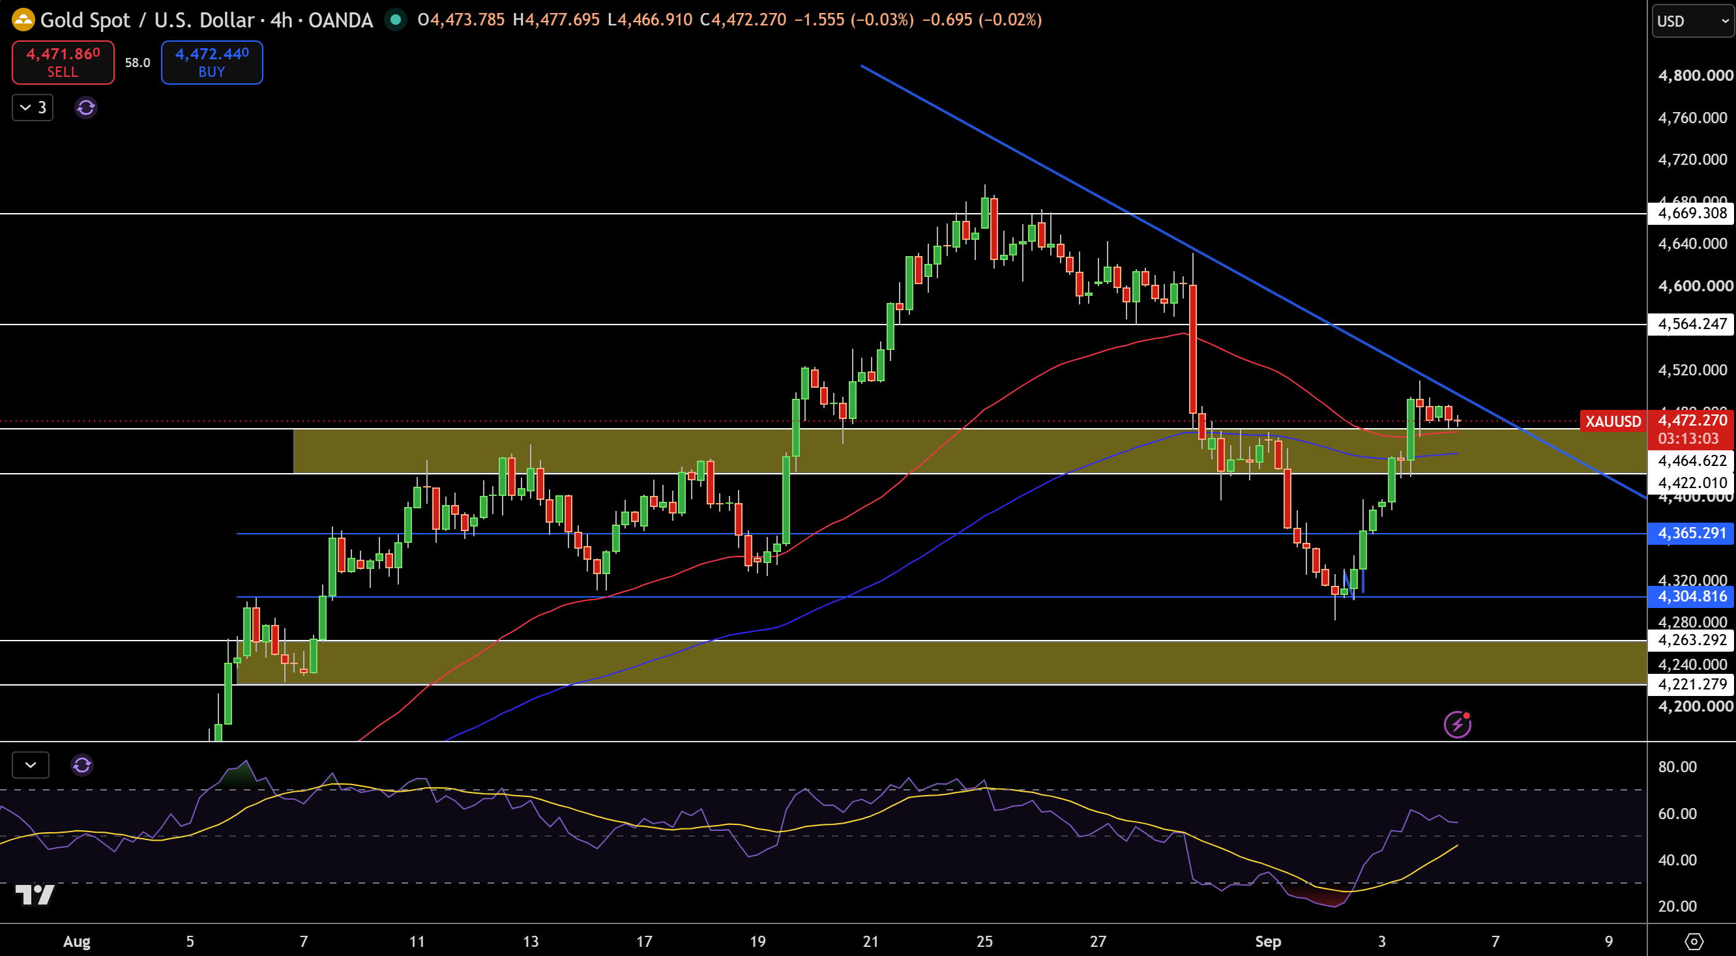Click the 4,800.000 price scale label

pos(1695,76)
